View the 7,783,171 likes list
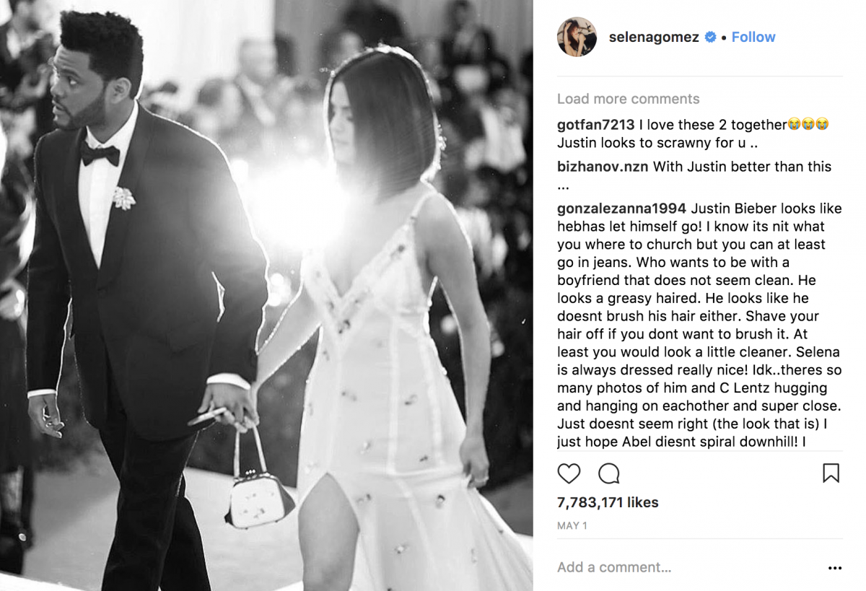The image size is (866, 591). coord(608,502)
